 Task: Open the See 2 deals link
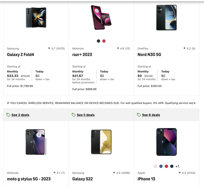[20, 115]
